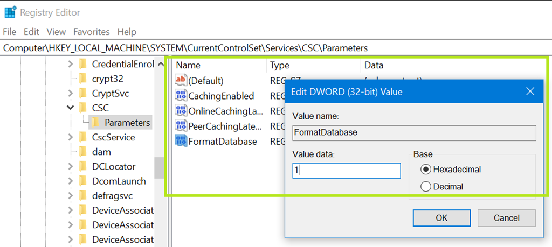Open the Edit menu
The image size is (552, 247).
coord(31,32)
